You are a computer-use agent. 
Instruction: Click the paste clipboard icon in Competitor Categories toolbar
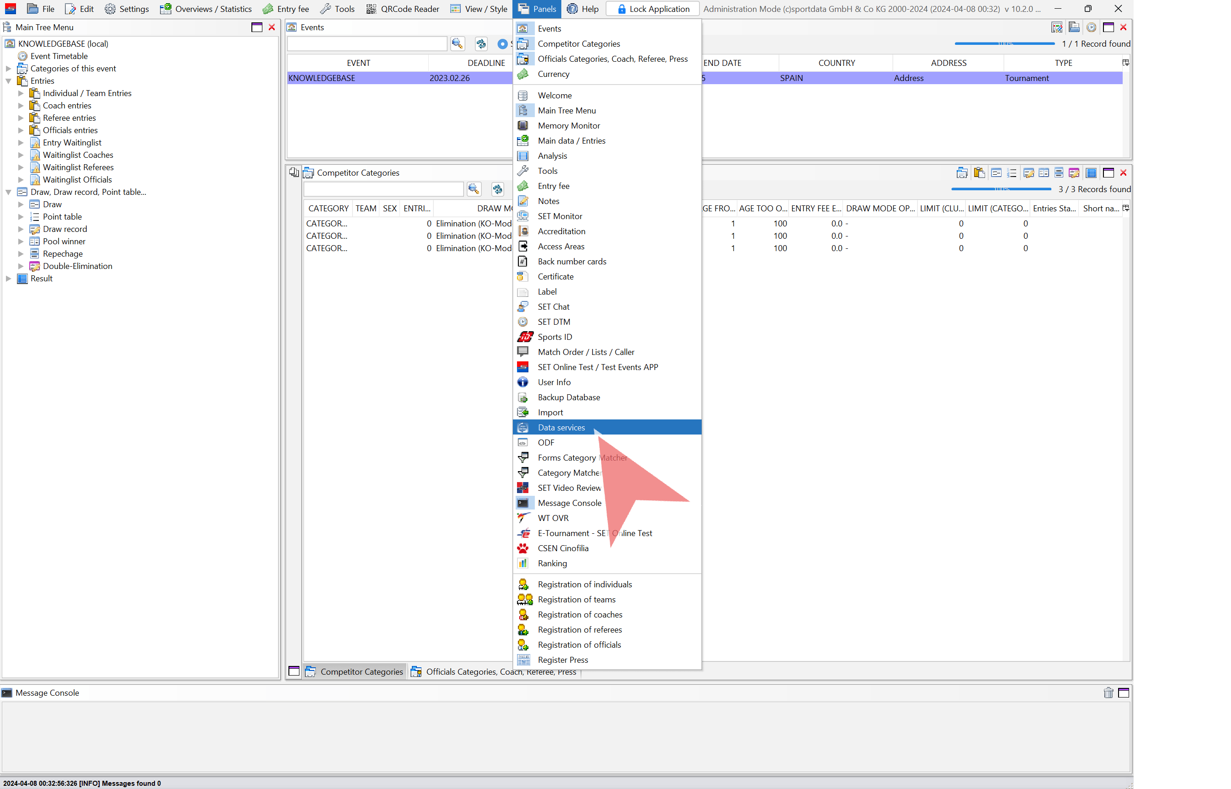coord(979,172)
